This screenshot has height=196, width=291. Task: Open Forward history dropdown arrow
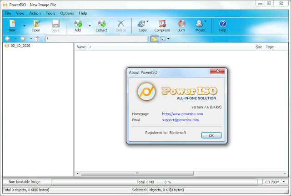coord(31,39)
